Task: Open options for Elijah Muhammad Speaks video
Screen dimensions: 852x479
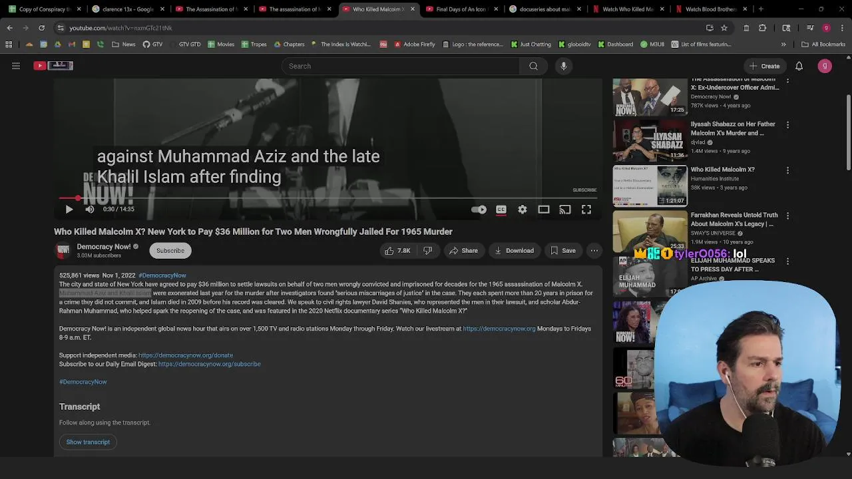Action: pos(788,261)
